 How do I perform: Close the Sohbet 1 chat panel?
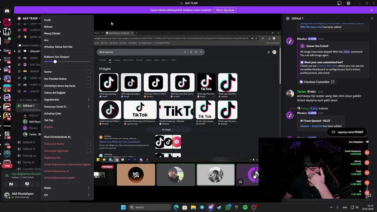372,18
